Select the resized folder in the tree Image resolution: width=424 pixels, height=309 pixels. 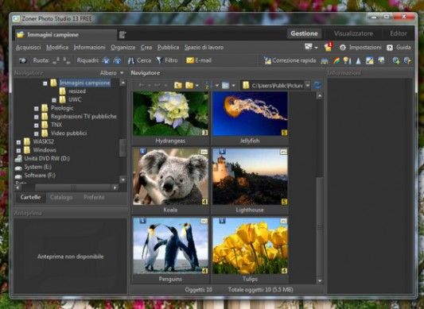coord(77,91)
